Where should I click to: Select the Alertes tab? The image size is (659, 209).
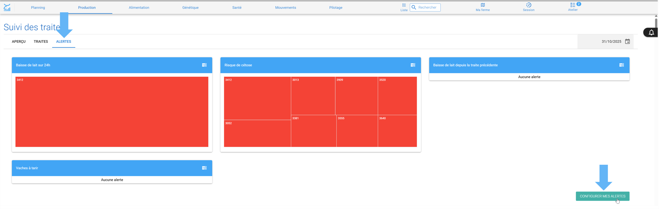pos(64,42)
